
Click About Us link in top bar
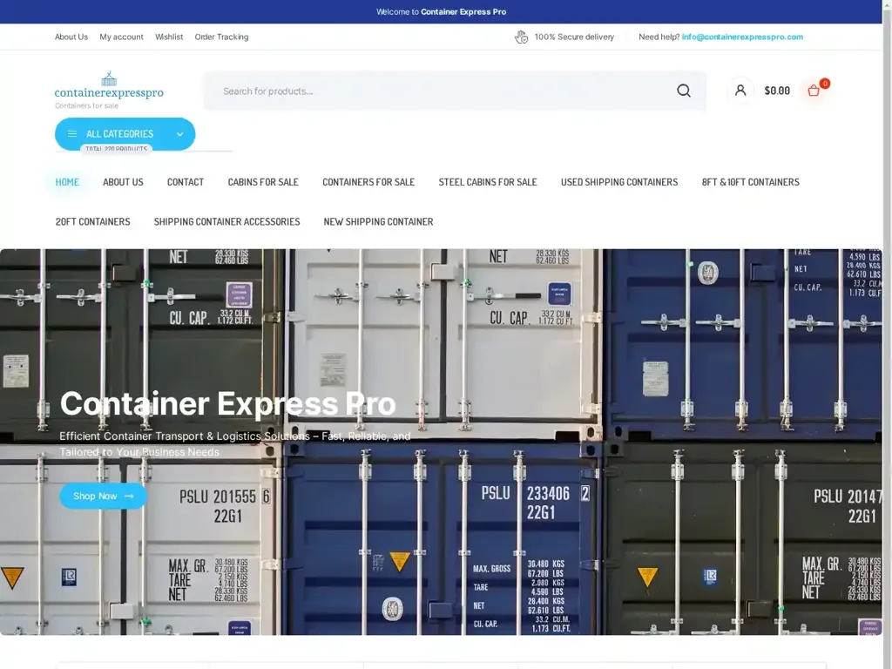71,37
